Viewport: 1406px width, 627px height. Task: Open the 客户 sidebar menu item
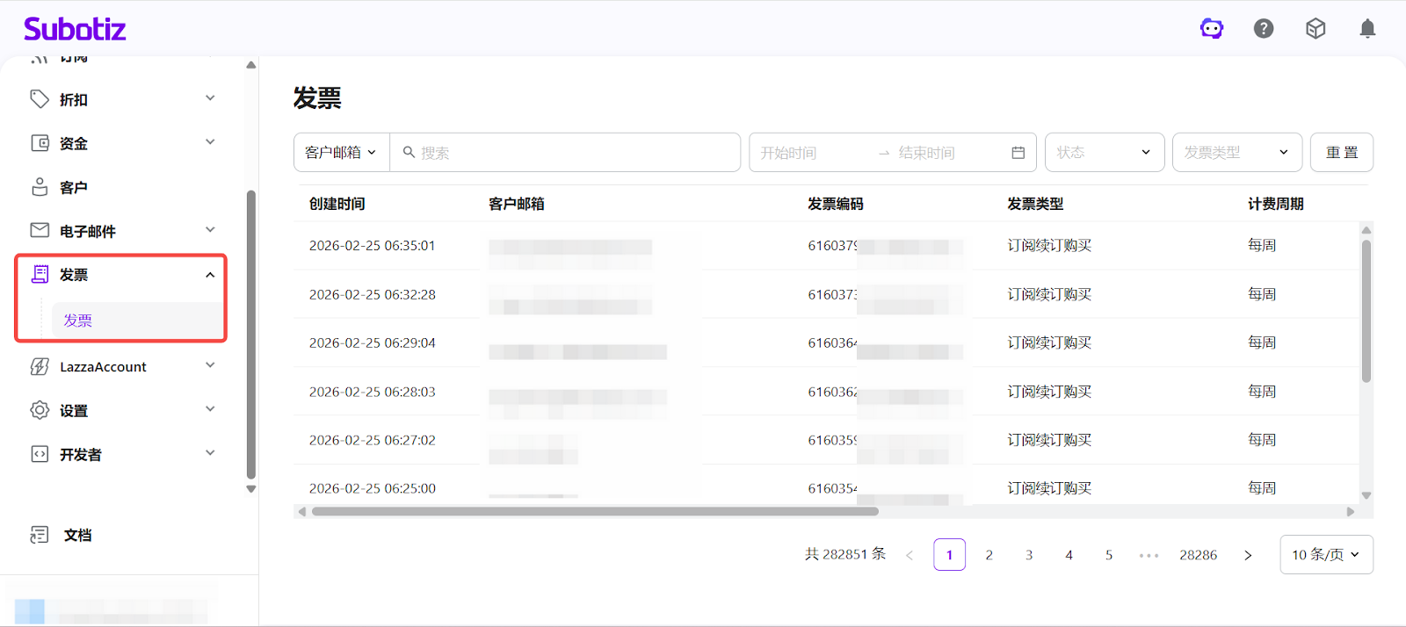click(74, 187)
